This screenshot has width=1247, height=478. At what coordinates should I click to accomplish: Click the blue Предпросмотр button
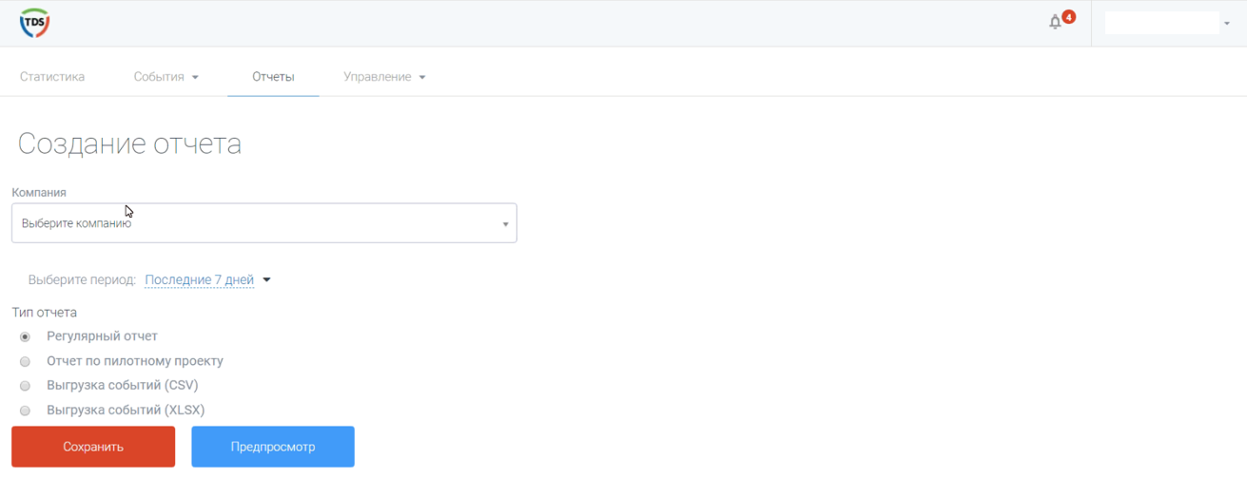[x=273, y=447]
